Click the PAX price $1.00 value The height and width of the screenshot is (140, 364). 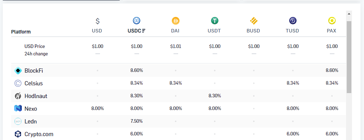point(332,46)
